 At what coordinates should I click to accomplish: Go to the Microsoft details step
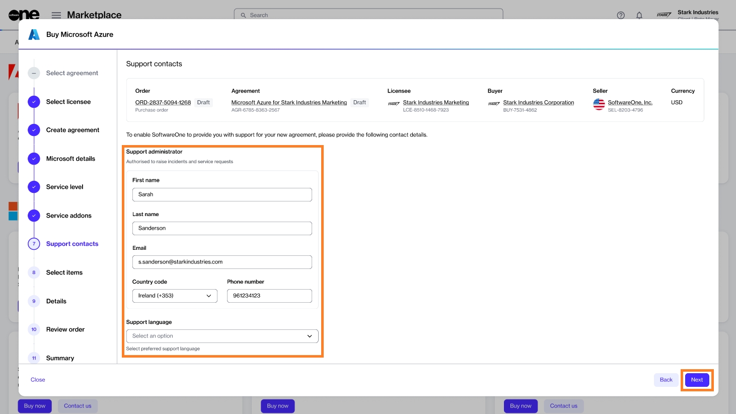click(70, 159)
